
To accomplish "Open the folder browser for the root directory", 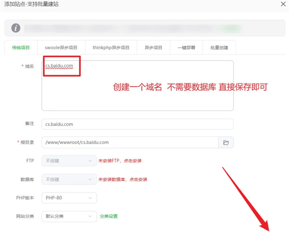I will pos(226,143).
